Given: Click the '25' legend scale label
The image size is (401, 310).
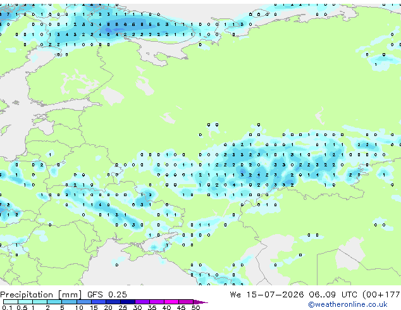Looking at the screenshot, I should [123, 307].
